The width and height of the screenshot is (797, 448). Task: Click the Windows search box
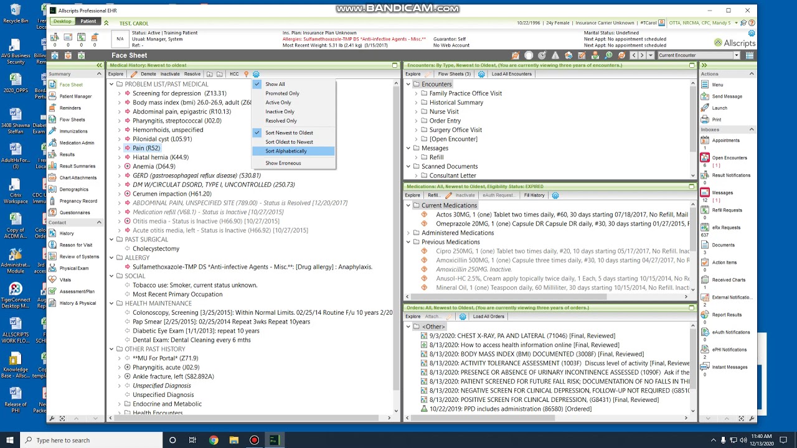tap(91, 440)
